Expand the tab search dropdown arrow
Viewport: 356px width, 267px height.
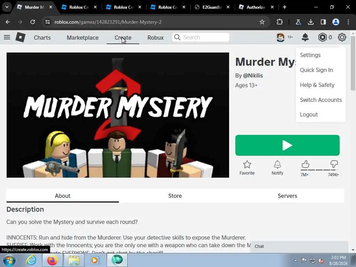point(7,7)
